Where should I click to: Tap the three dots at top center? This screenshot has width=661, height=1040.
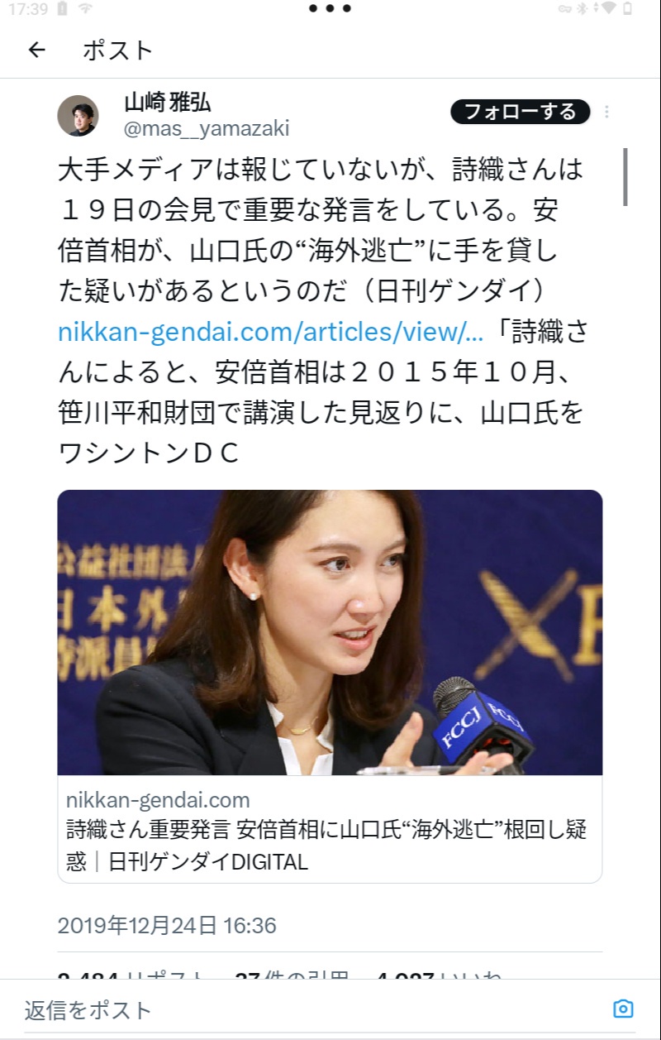pos(330,8)
